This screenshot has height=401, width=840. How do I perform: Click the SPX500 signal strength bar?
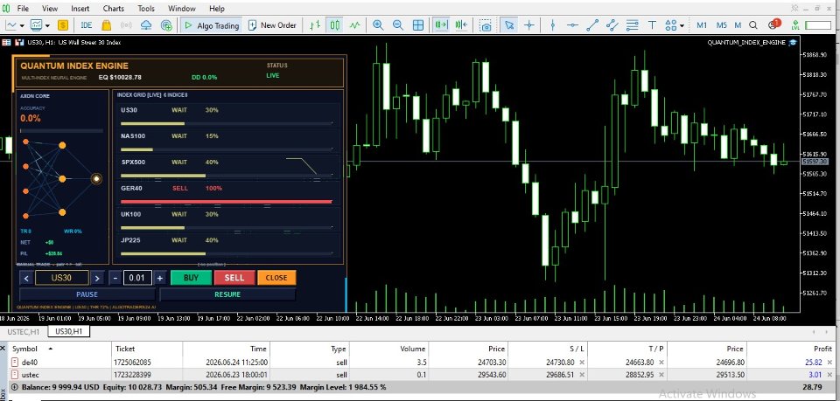coord(227,176)
